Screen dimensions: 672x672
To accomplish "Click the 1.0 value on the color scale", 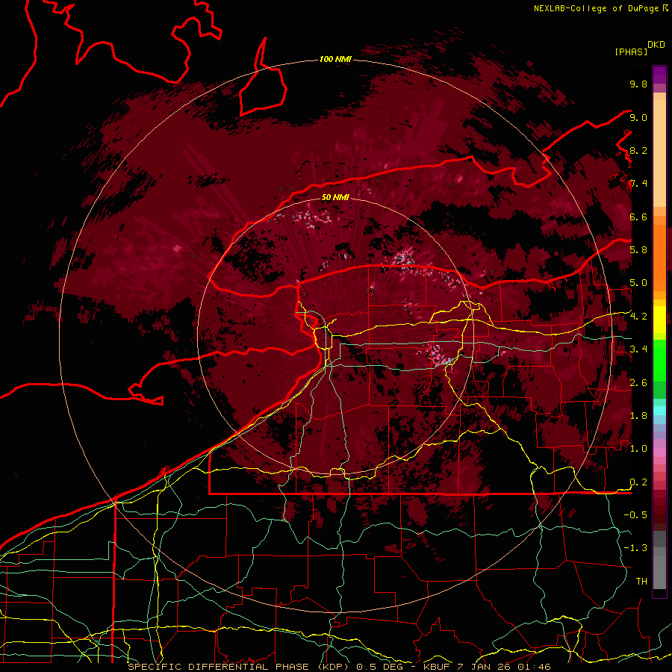I will pos(638,449).
